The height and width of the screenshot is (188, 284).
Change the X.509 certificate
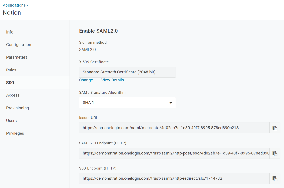(x=86, y=80)
